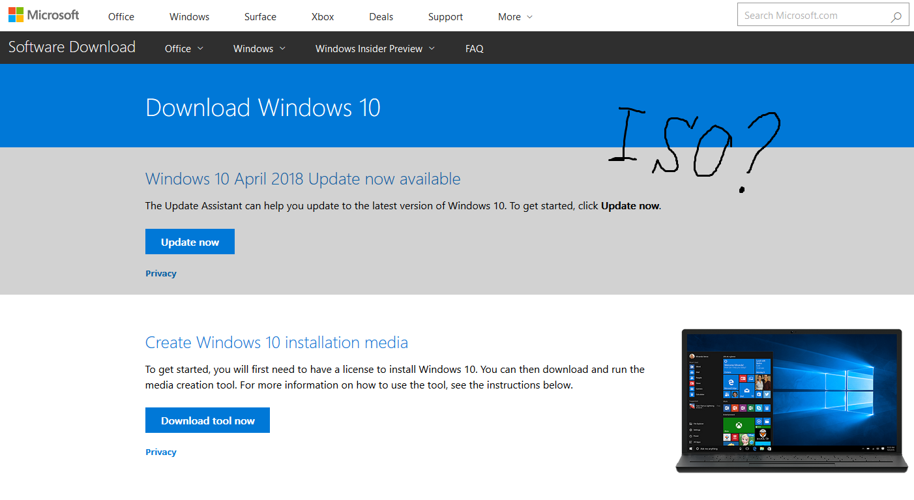Open the Surface menu item
Image resolution: width=914 pixels, height=500 pixels.
(x=259, y=16)
